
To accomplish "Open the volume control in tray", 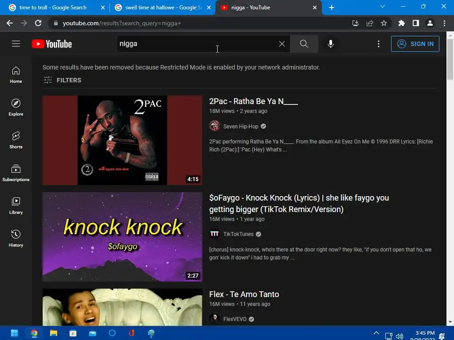I will click(399, 336).
